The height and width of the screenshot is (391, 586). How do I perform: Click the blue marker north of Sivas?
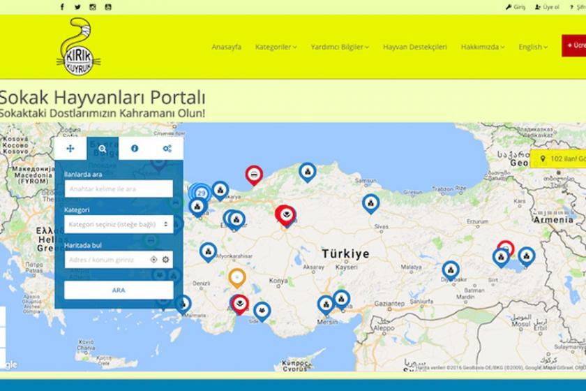coord(370,204)
